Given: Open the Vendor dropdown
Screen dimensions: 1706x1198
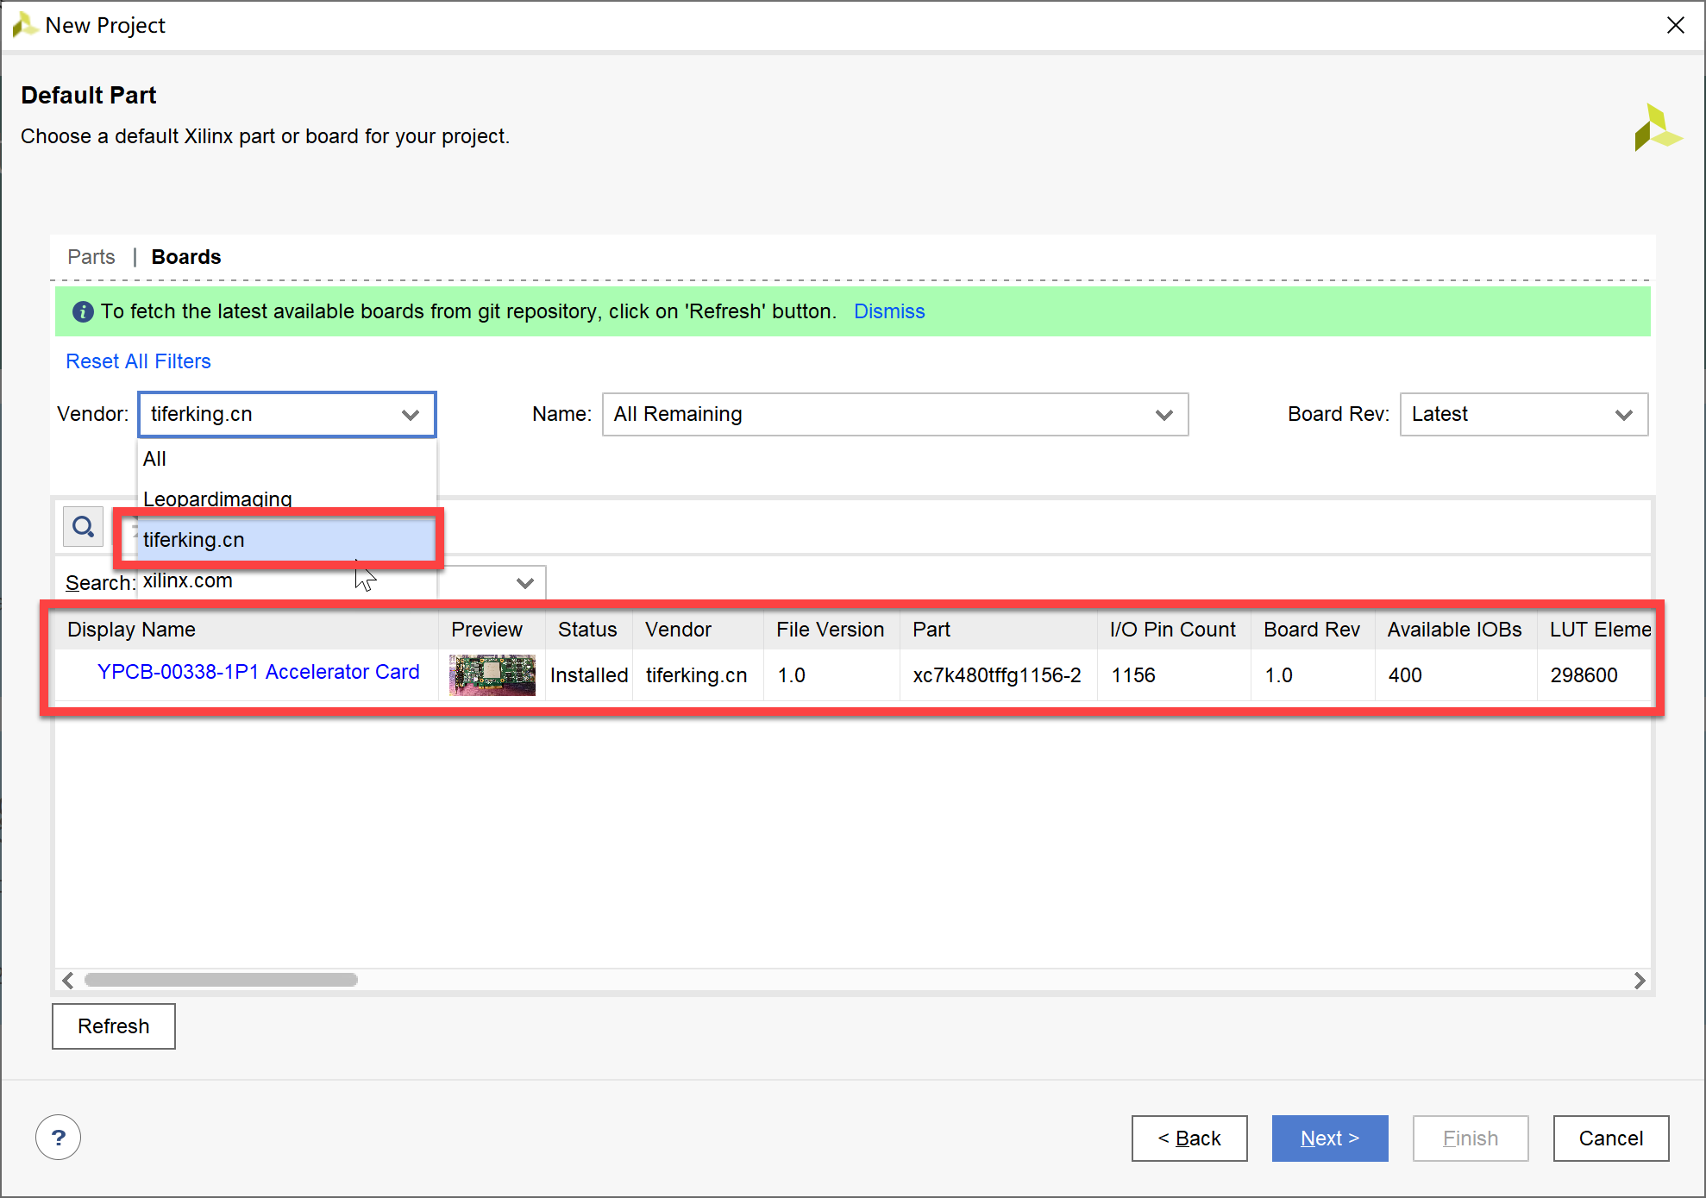Looking at the screenshot, I should click(286, 414).
